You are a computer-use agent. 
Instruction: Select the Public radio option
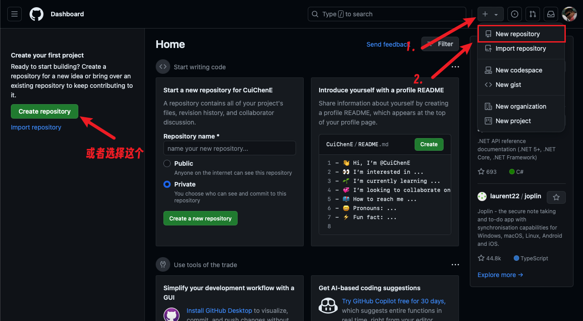[167, 163]
